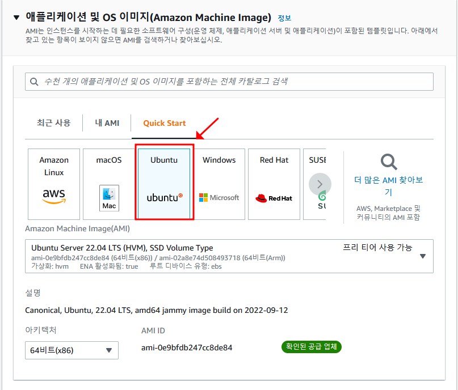Open the 64비트(x86) architecture dropdown

coord(72,350)
